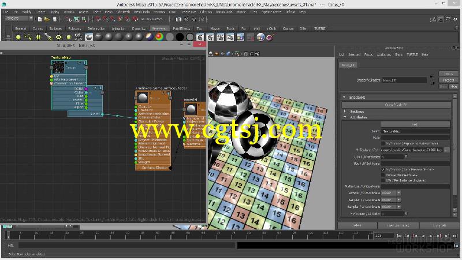The height and width of the screenshot is (260, 462).
Task: Expand the Settings section
Action: (x=345, y=111)
